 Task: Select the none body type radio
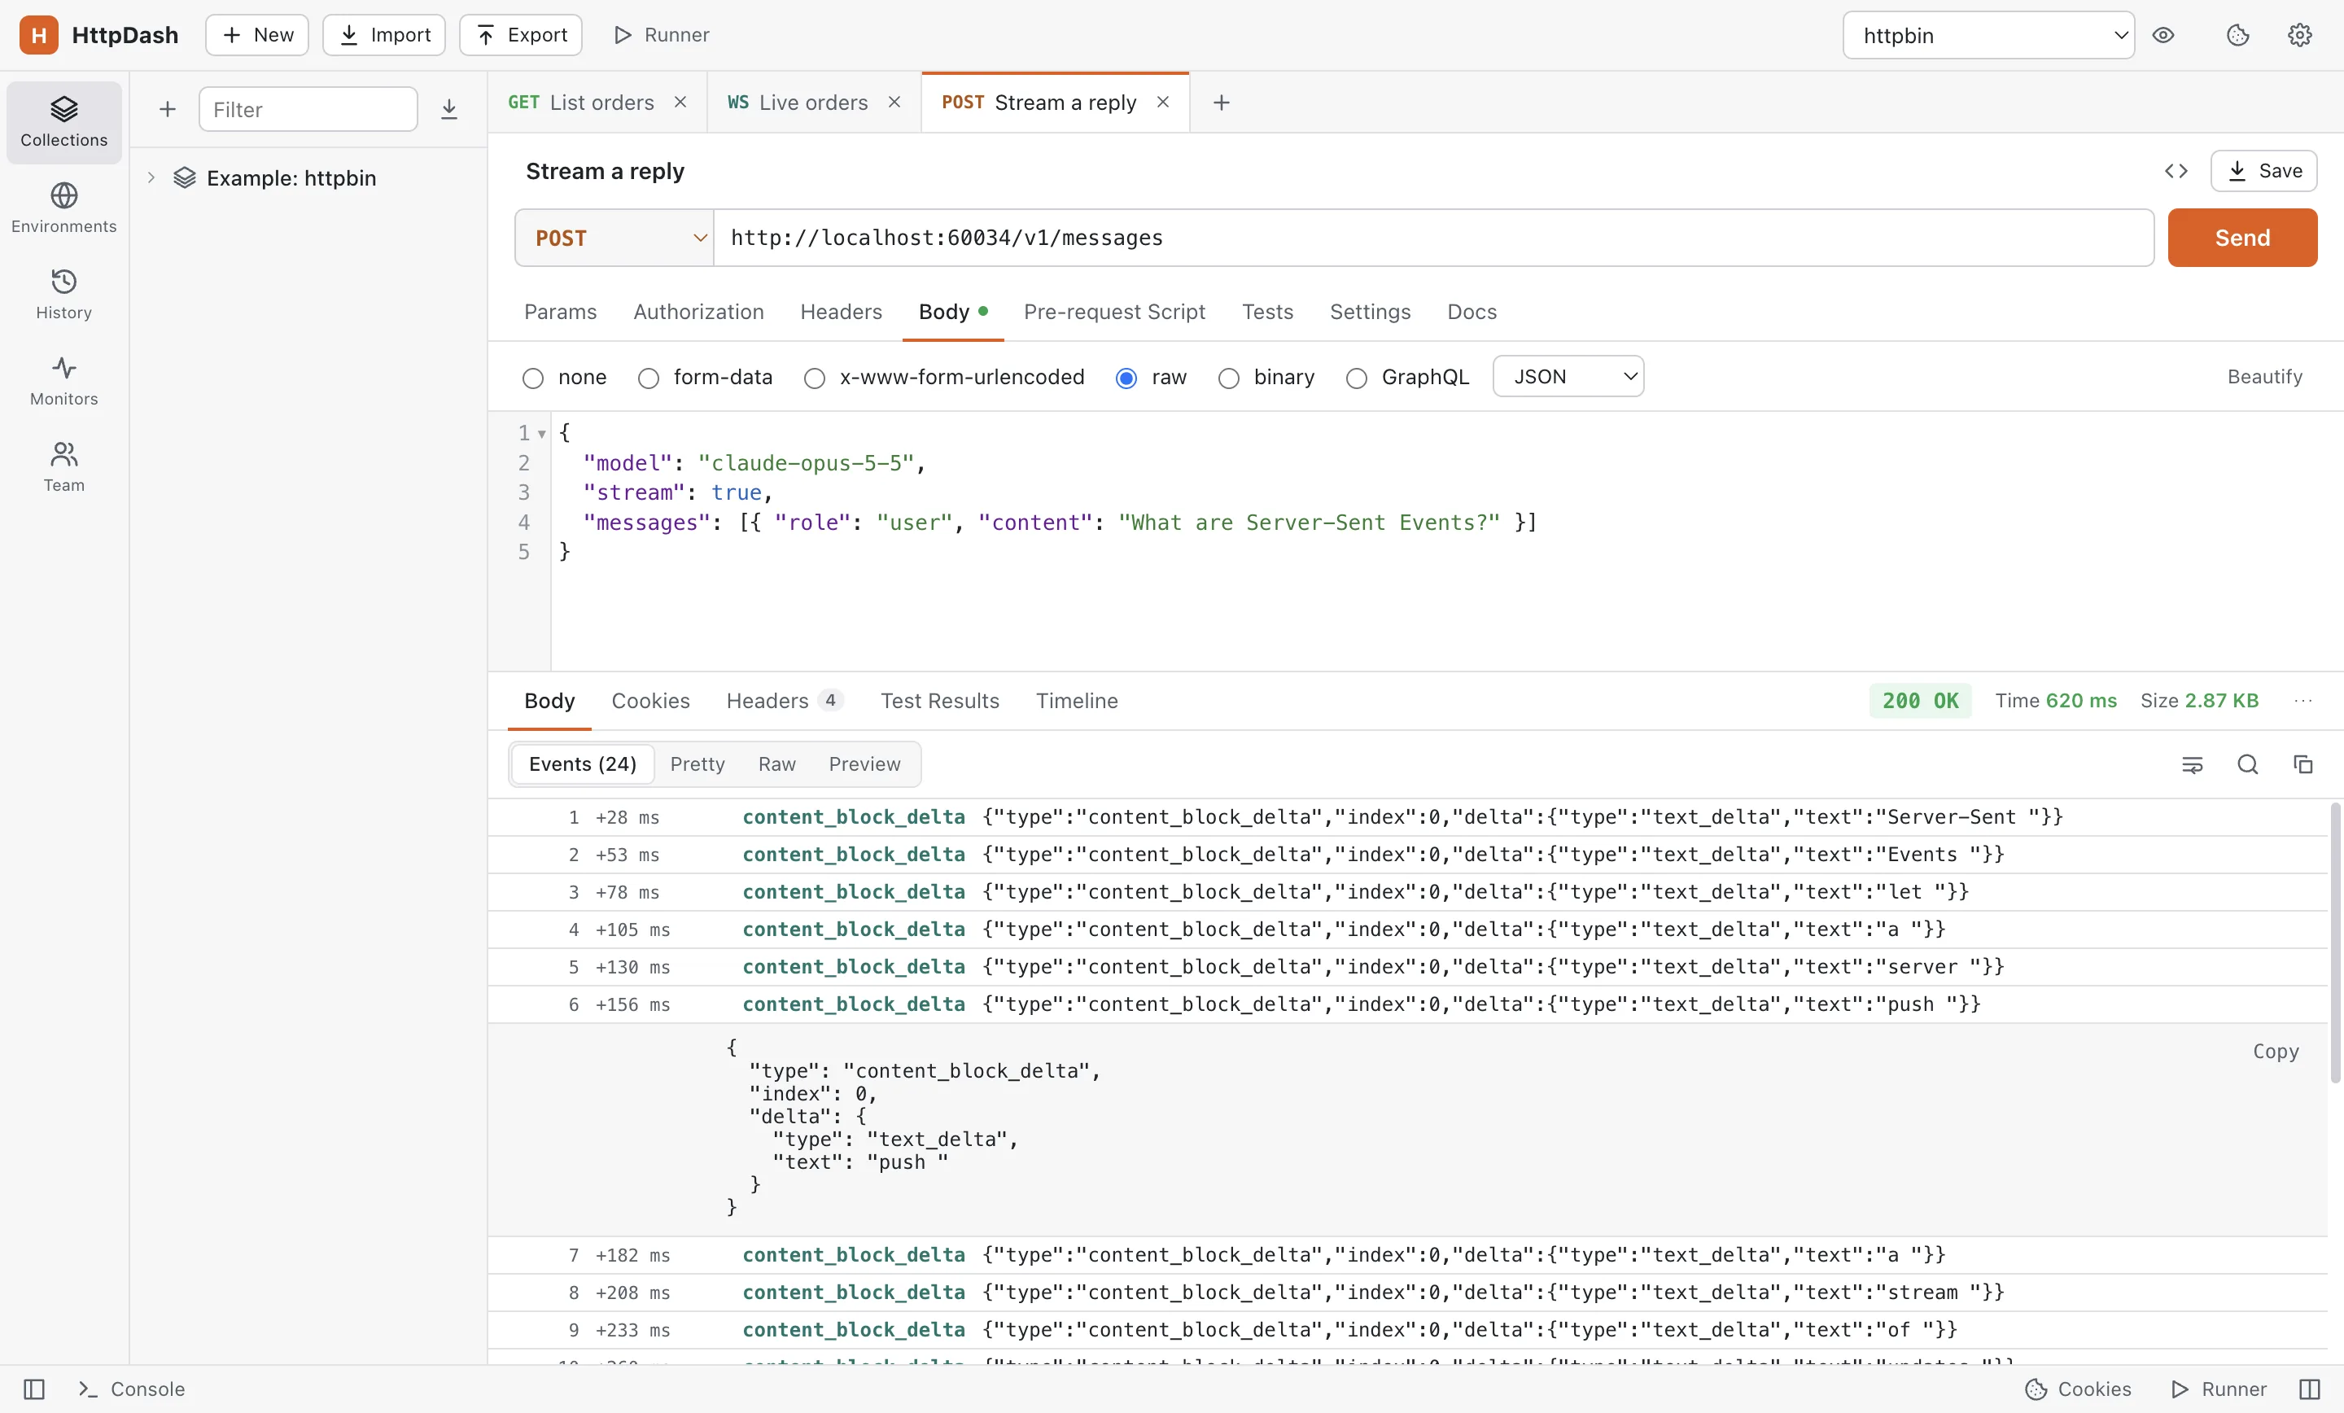533,378
